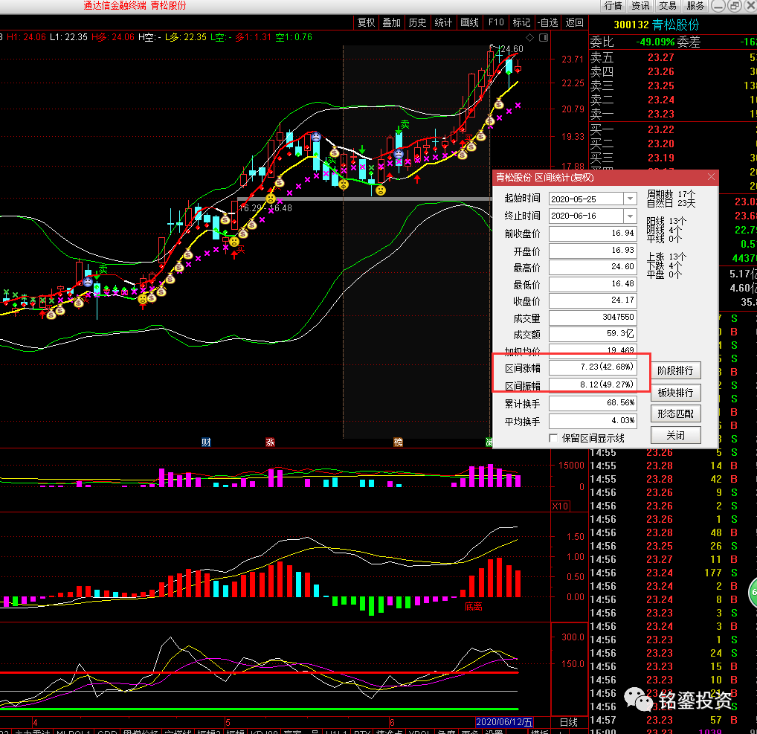Open the 行情 menu at top

[613, 6]
